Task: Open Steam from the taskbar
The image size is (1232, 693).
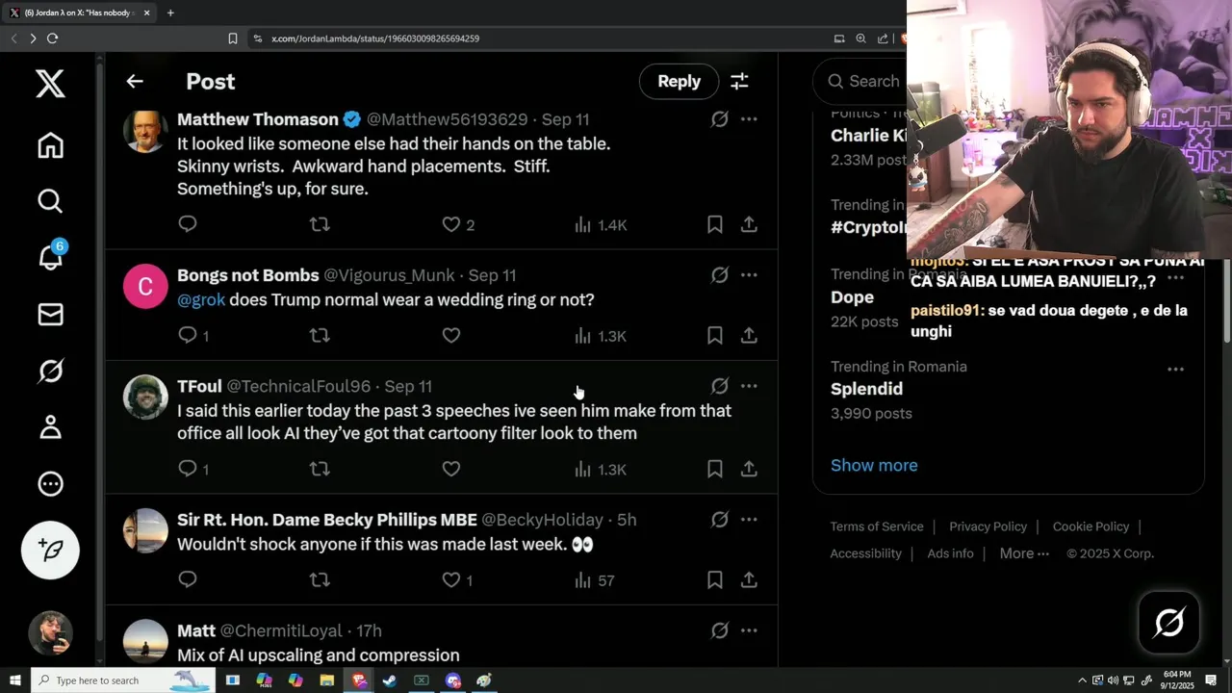Action: click(390, 680)
